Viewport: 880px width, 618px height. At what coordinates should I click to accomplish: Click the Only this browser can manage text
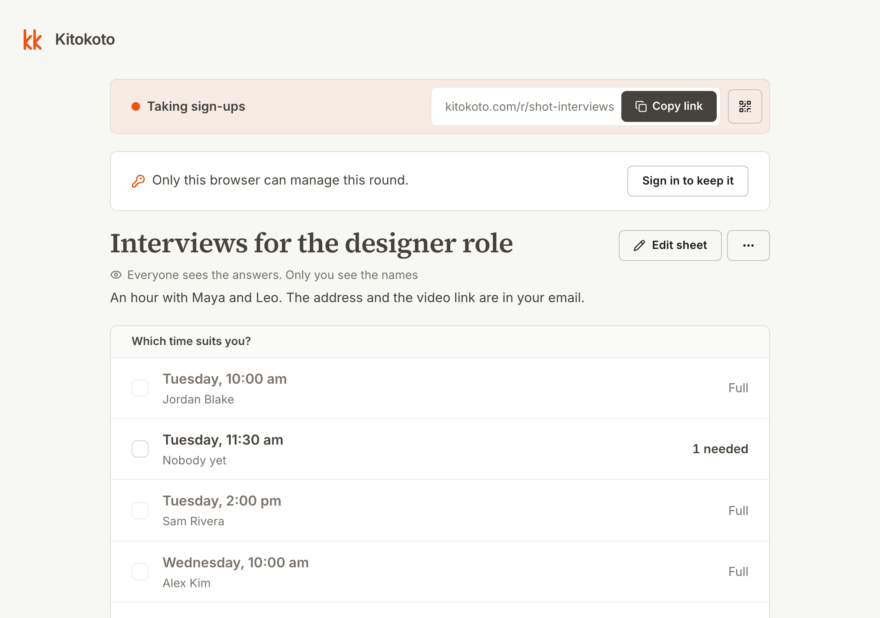(280, 180)
